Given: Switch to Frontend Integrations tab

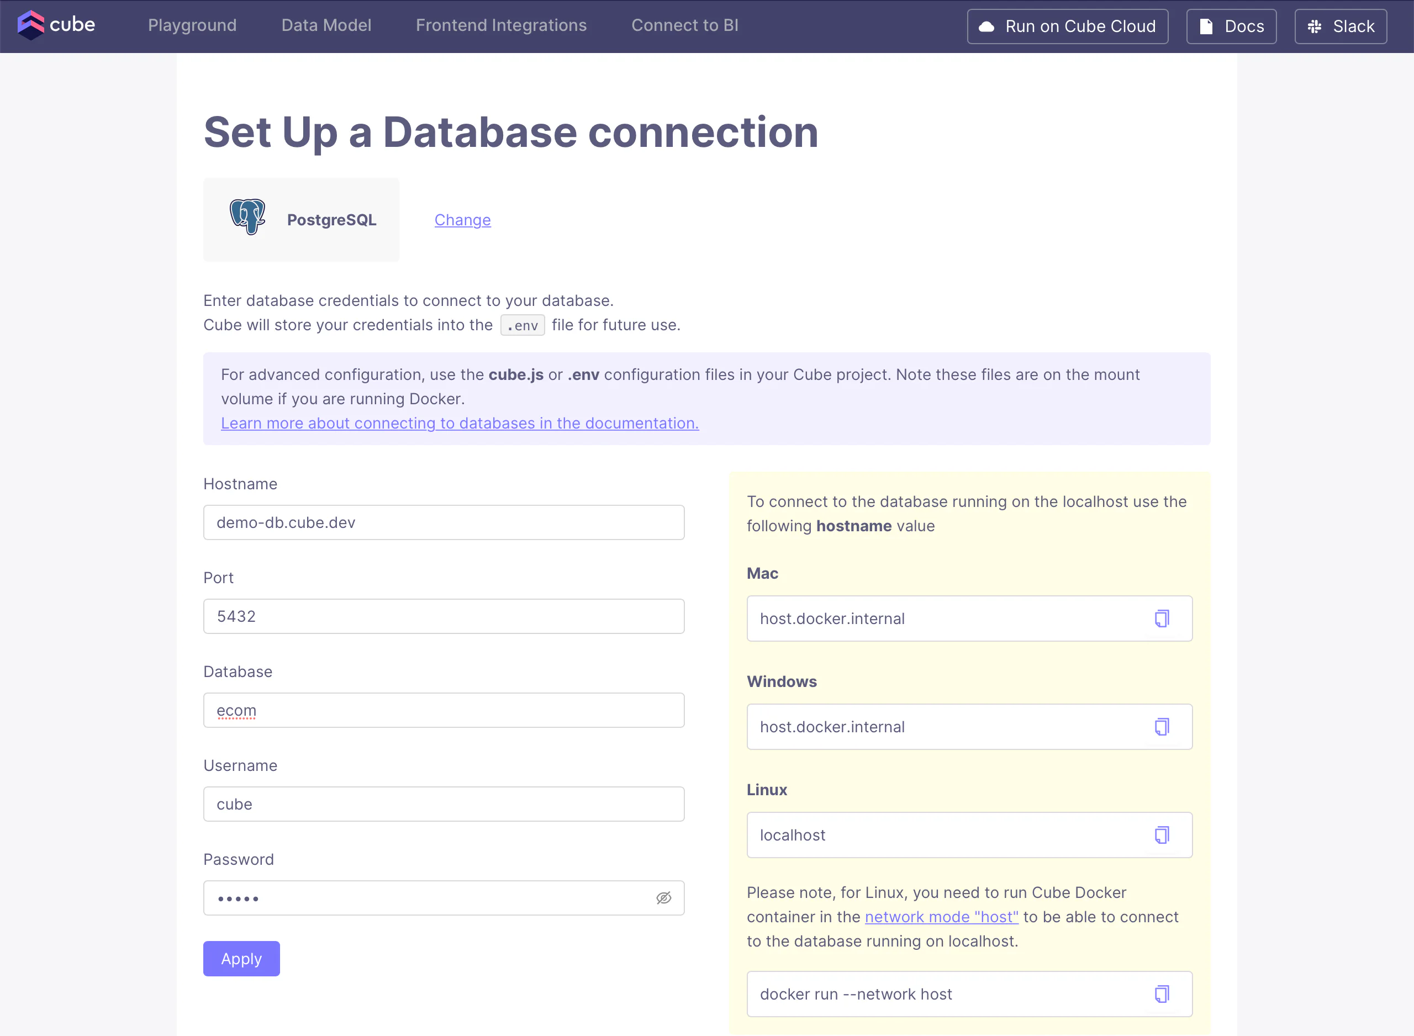Looking at the screenshot, I should pyautogui.click(x=501, y=25).
